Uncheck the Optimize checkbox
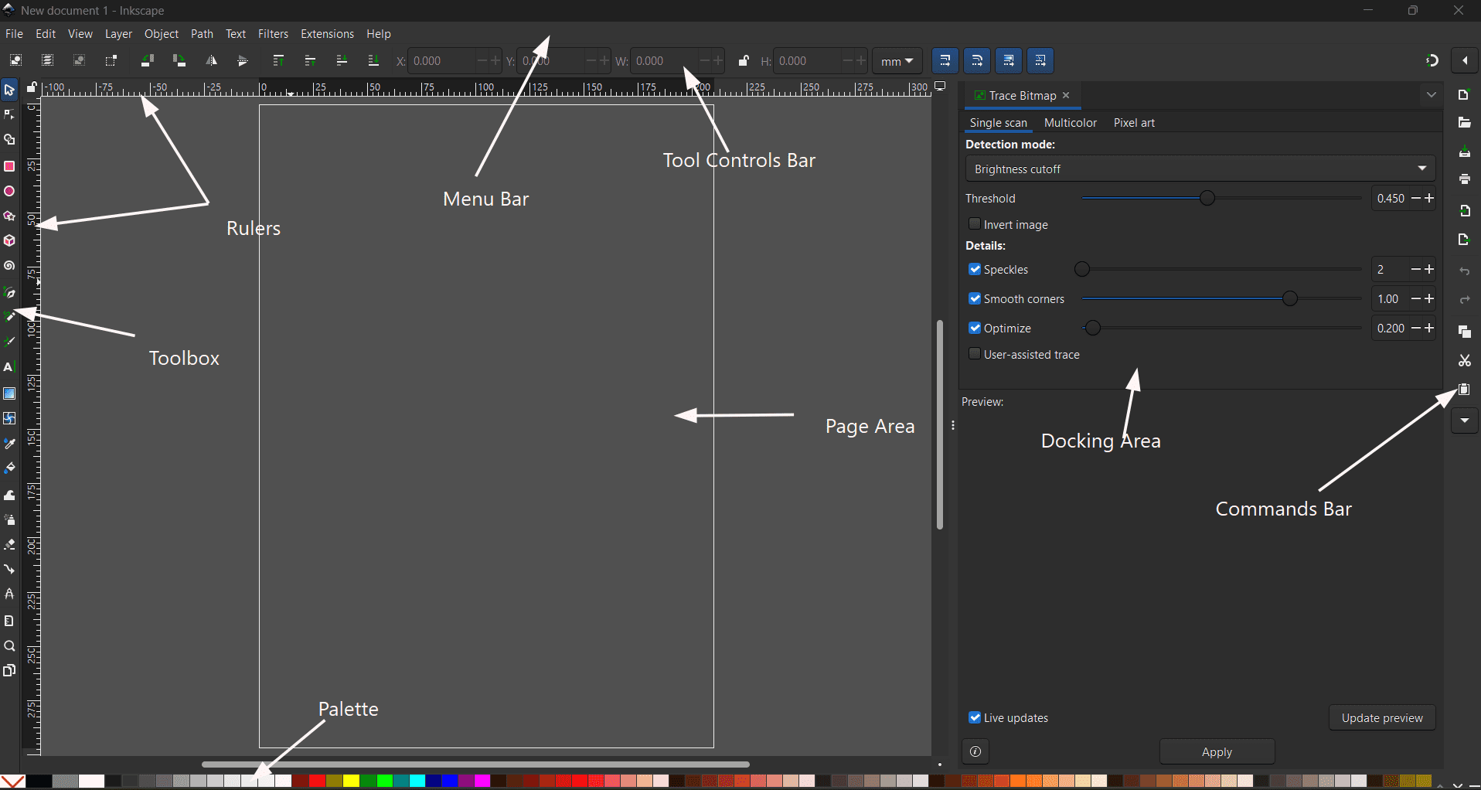Screen dimensions: 1481x790 (975, 328)
